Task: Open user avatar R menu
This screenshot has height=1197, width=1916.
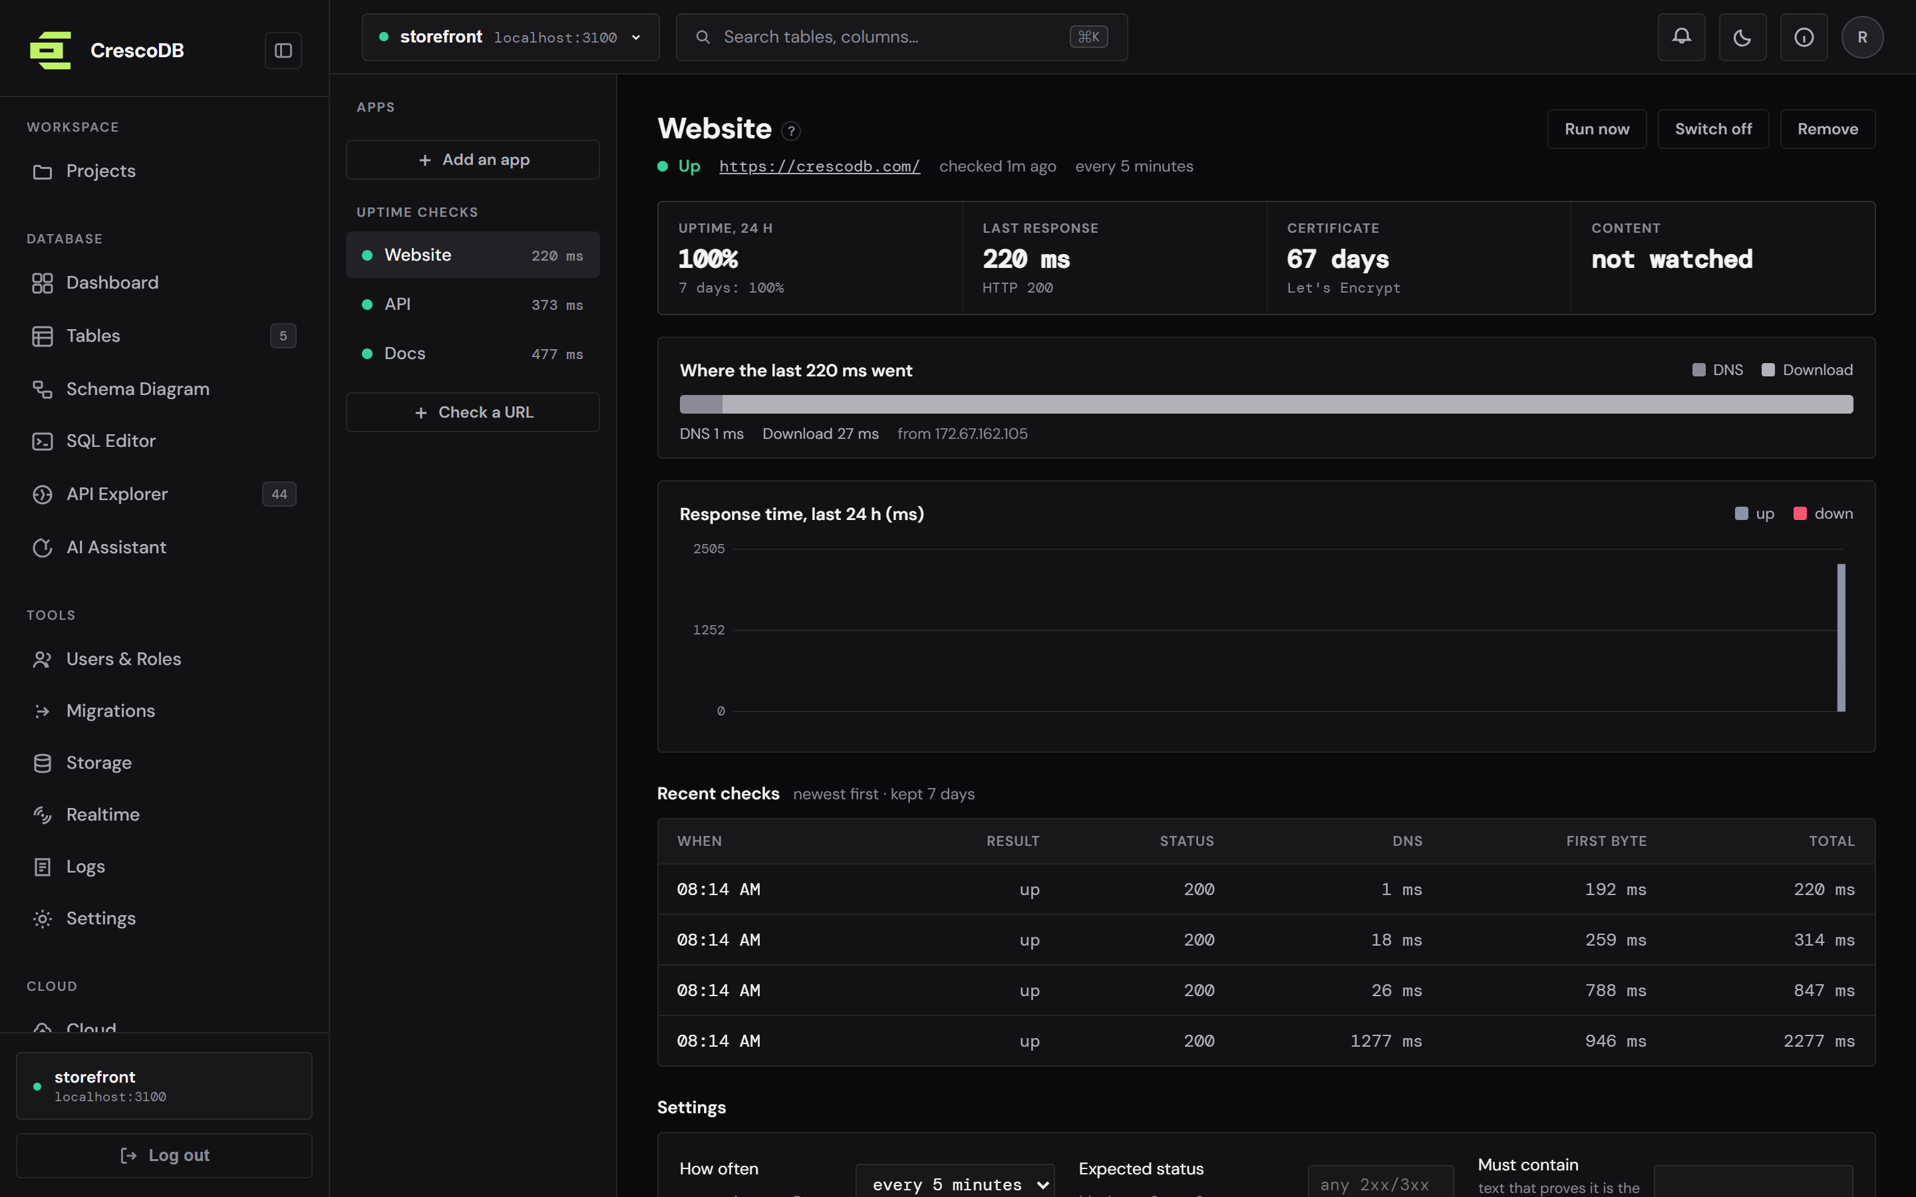Action: [1862, 37]
